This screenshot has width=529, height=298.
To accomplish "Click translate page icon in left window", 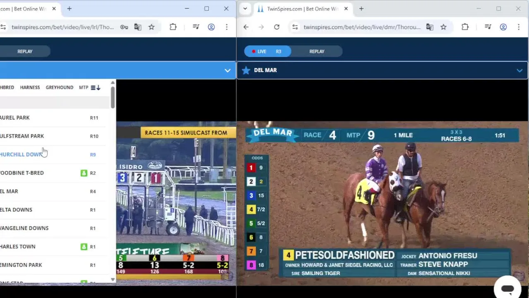I will (138, 27).
